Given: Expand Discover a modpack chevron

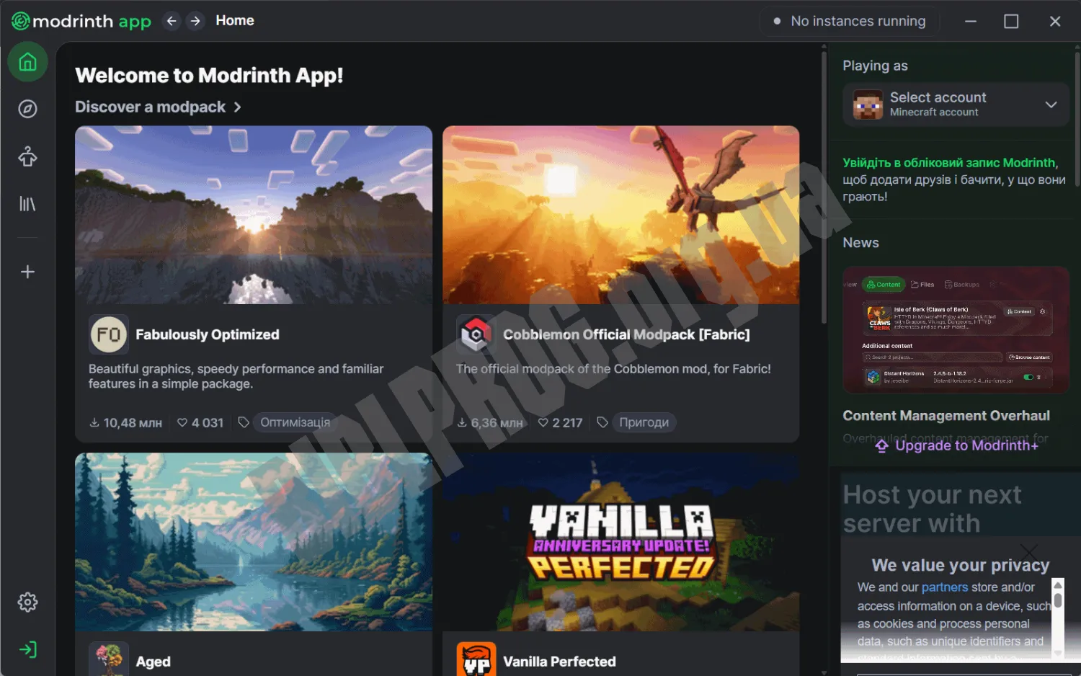Looking at the screenshot, I should point(237,107).
